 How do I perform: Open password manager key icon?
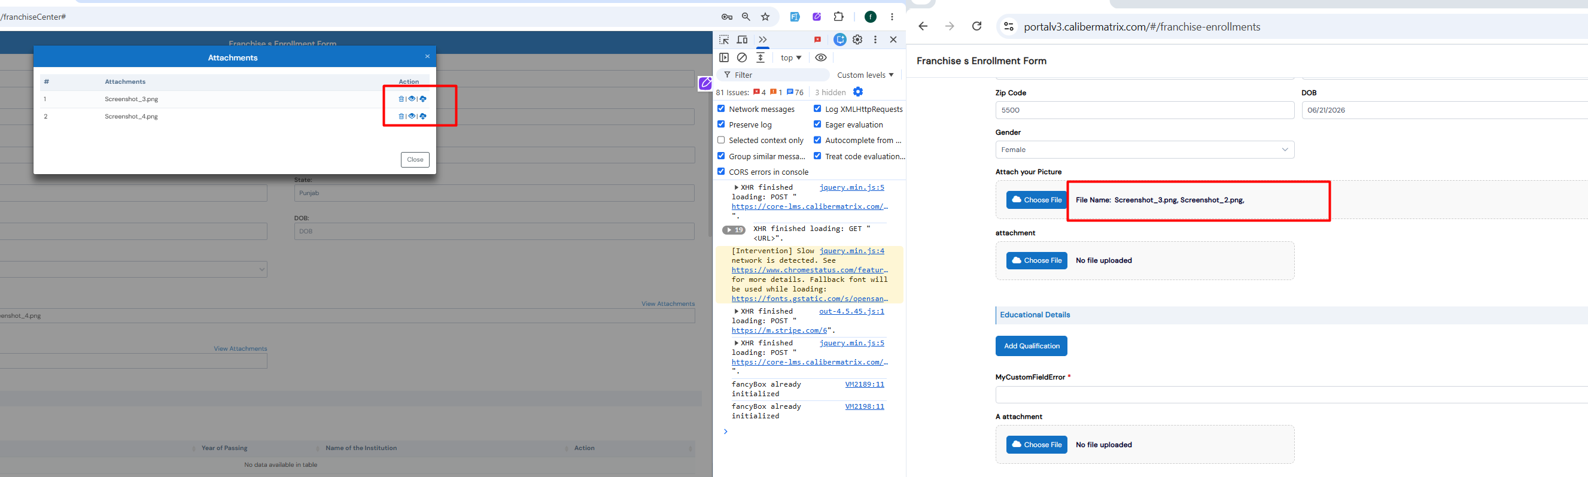point(727,17)
